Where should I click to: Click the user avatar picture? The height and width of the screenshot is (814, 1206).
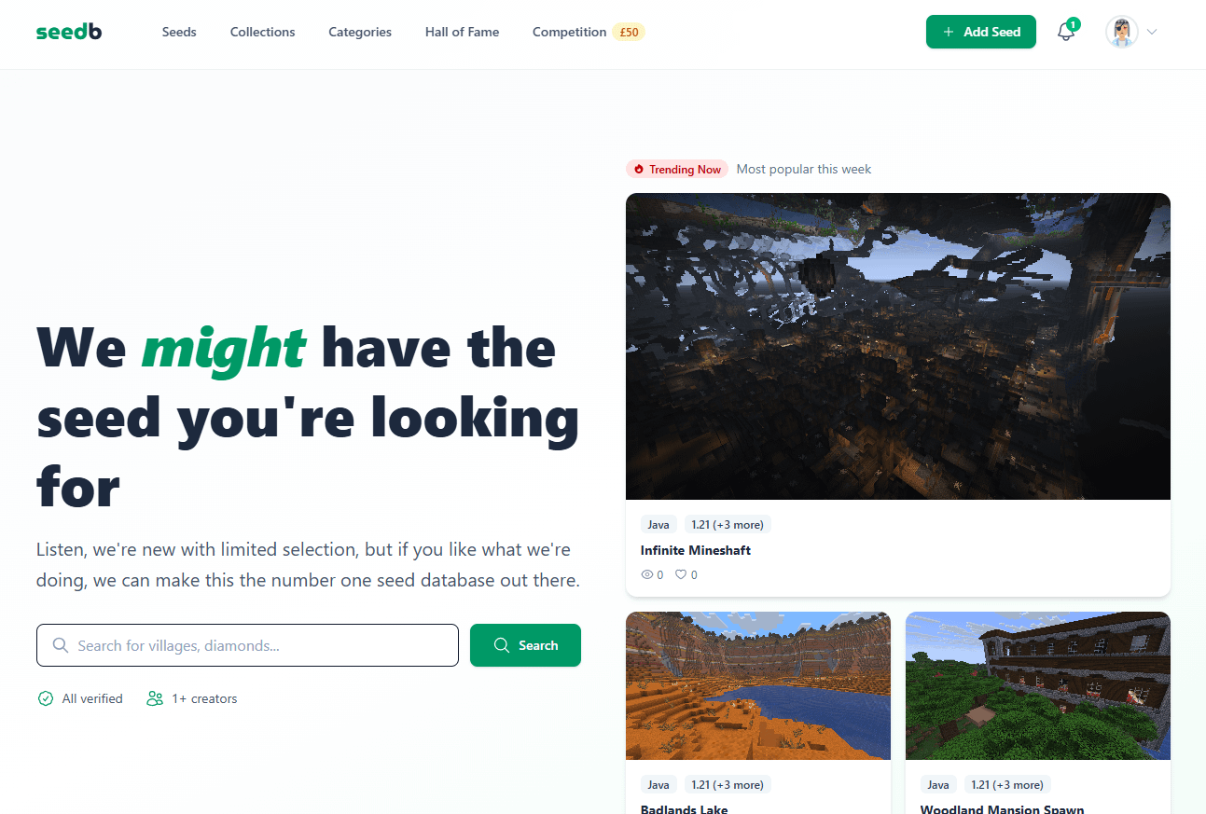(x=1122, y=32)
